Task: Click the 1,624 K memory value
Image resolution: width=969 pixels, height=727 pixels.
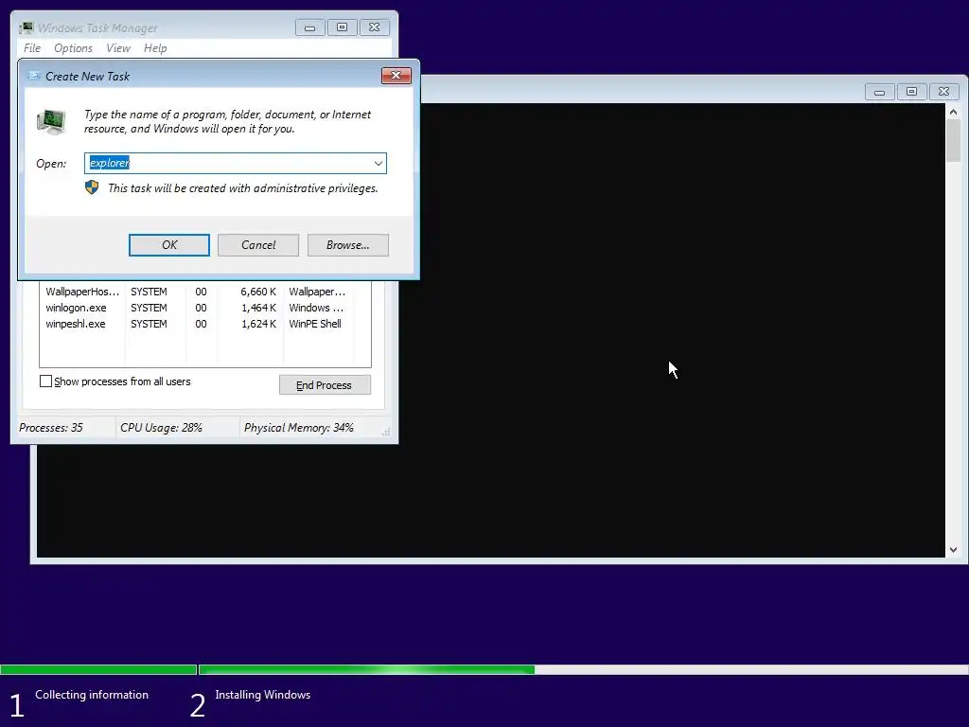Action: tap(257, 324)
